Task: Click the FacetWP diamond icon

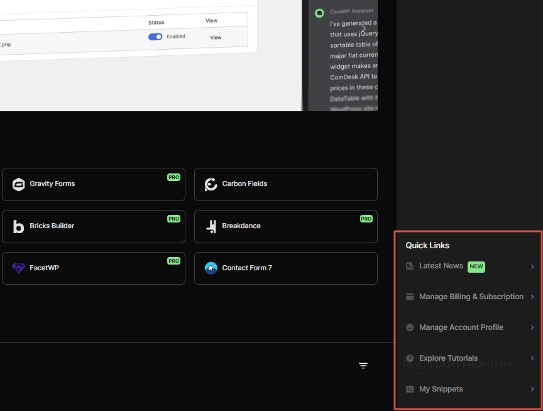Action: tap(19, 268)
